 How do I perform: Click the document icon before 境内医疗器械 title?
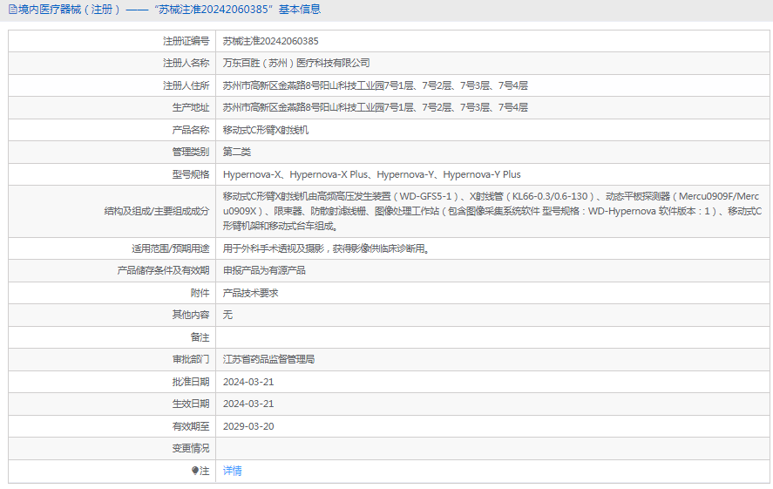pyautogui.click(x=13, y=10)
